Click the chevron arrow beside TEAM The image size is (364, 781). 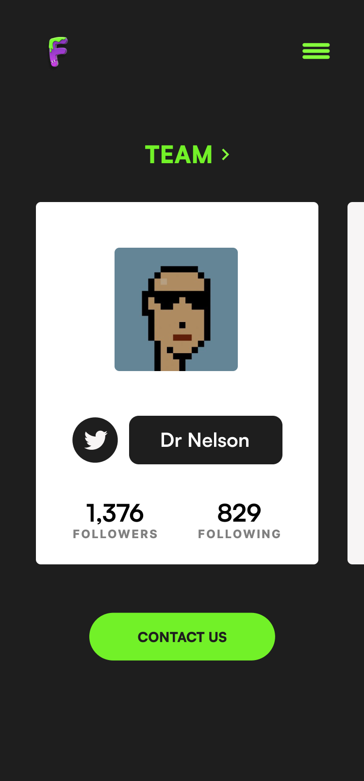click(225, 154)
